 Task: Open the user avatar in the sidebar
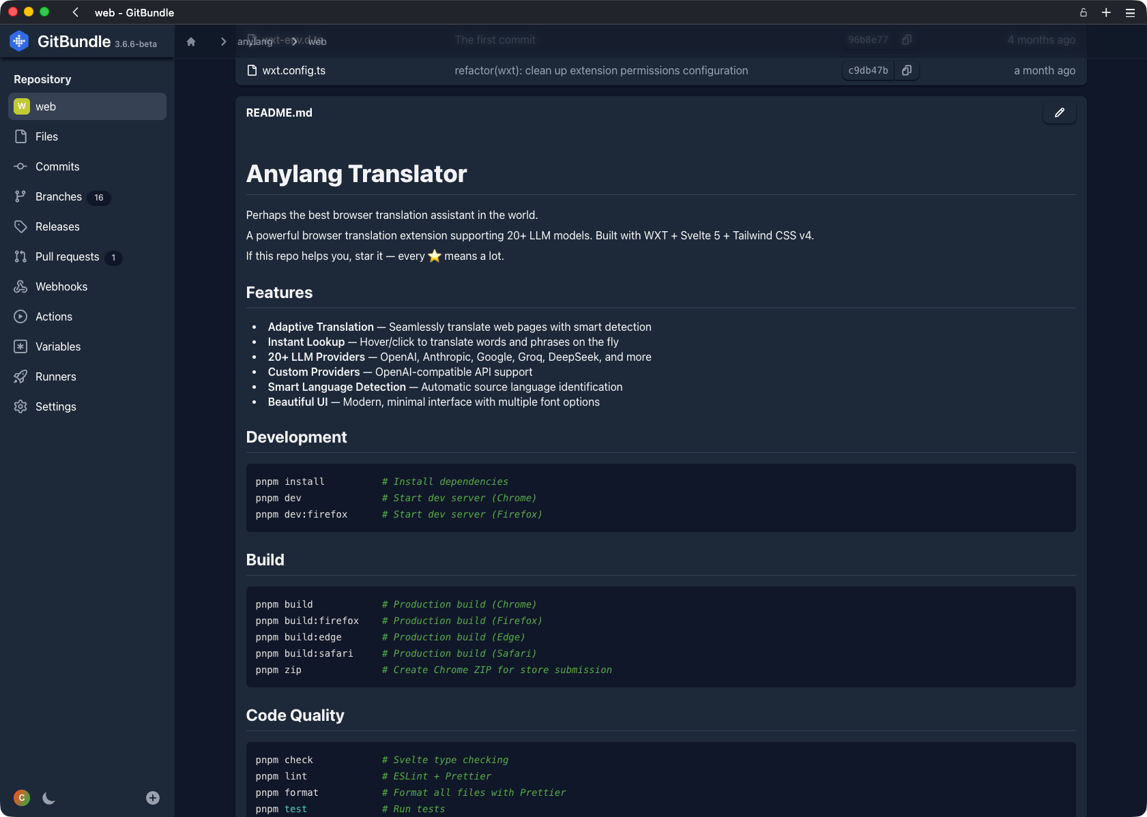coord(22,798)
